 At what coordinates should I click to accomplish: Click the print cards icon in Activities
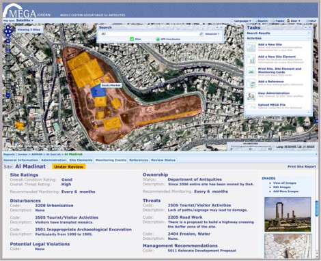click(x=251, y=72)
